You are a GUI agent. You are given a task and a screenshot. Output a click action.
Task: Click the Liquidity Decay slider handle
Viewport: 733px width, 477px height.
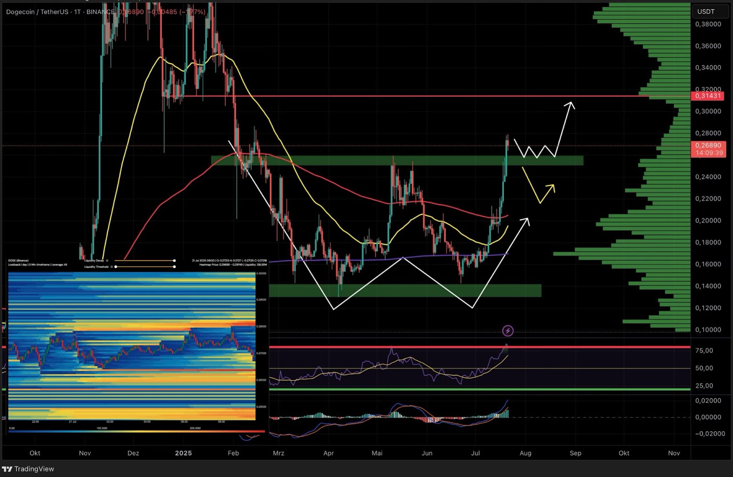[x=175, y=261]
